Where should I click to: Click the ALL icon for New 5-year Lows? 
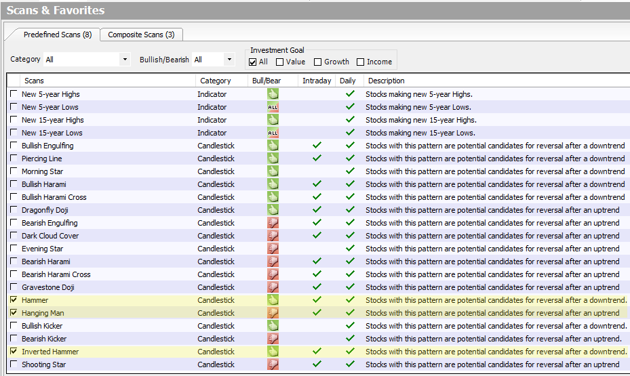[x=273, y=107]
